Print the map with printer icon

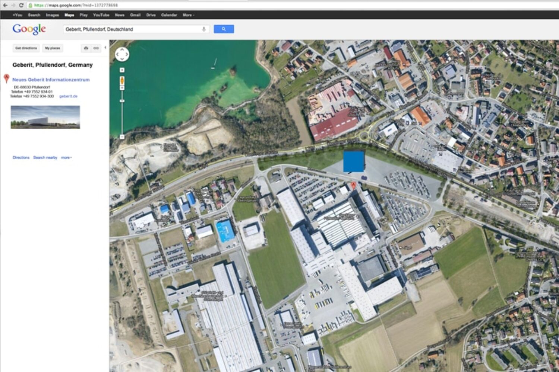coord(86,48)
